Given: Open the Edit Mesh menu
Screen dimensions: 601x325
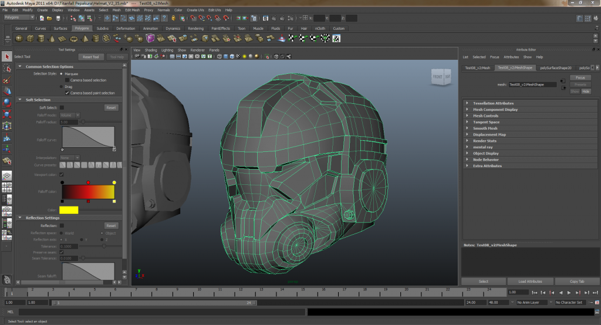Looking at the screenshot, I should (x=132, y=10).
